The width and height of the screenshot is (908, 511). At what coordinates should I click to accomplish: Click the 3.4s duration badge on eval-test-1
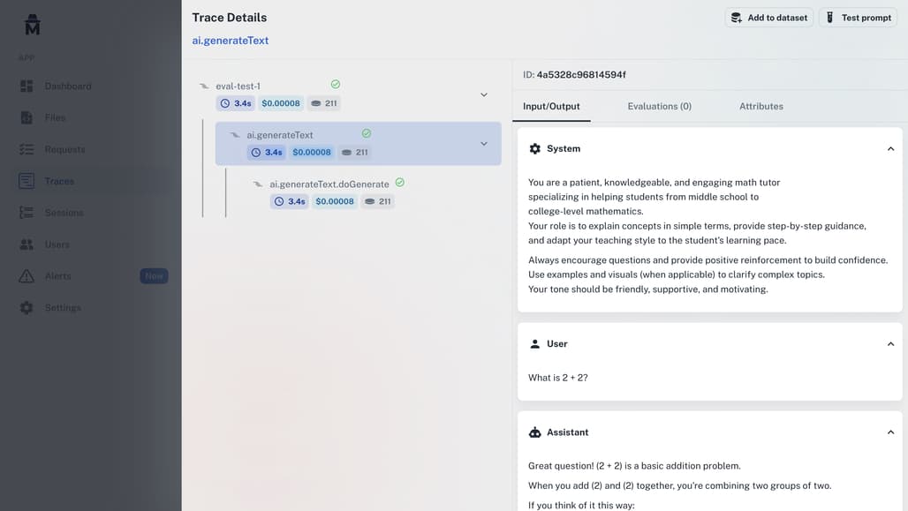[x=236, y=103]
